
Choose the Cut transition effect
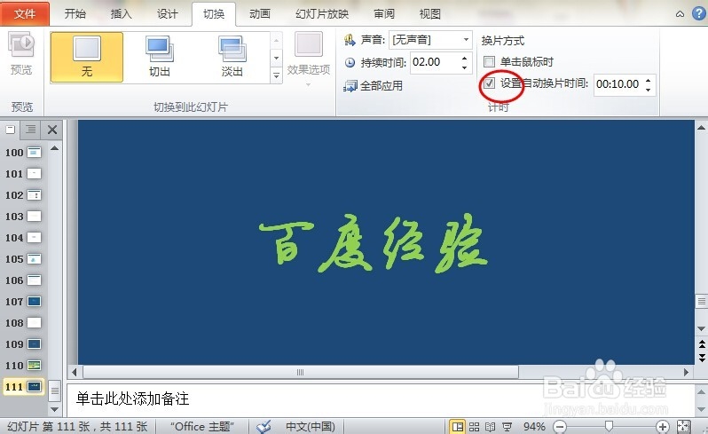(x=160, y=58)
